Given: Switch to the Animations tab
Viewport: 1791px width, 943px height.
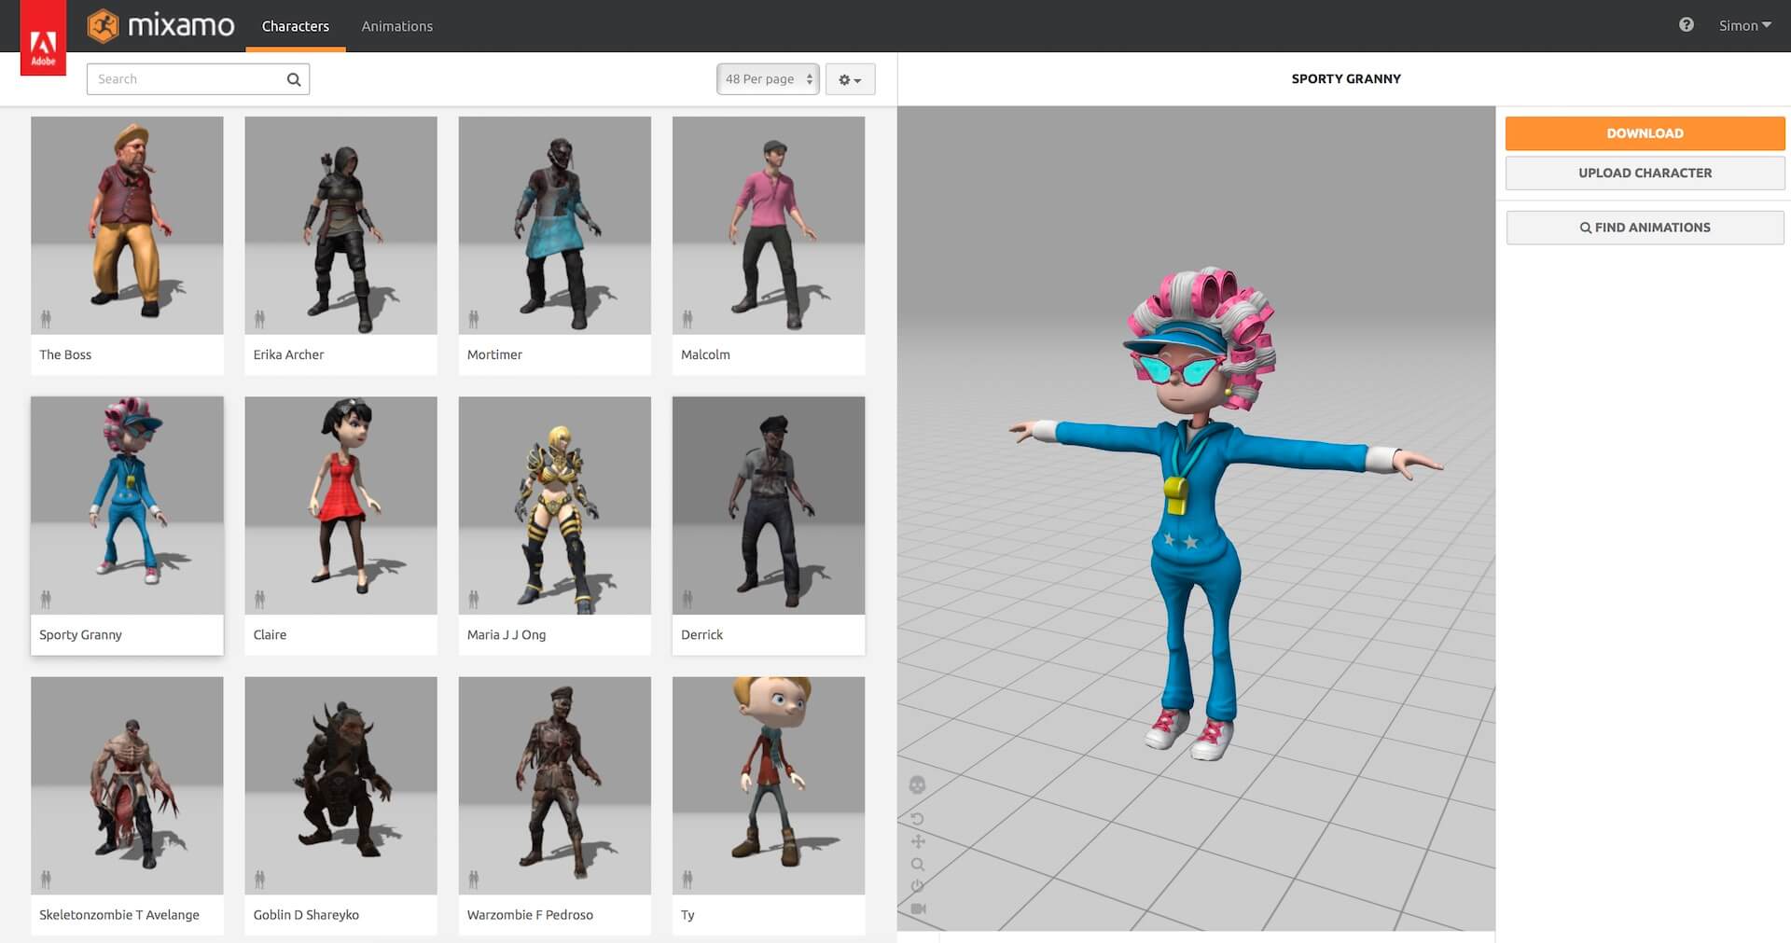Looking at the screenshot, I should point(396,26).
